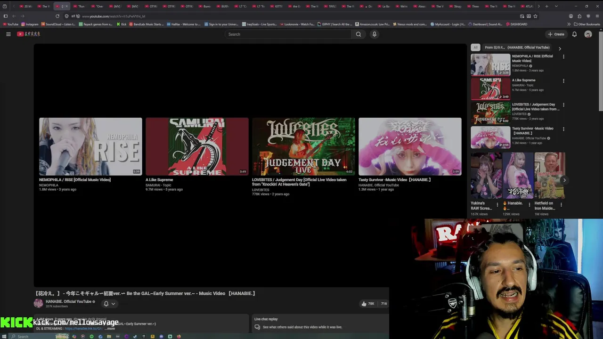603x339 pixels.
Task: Open Other Bookmarks folder
Action: 587,24
